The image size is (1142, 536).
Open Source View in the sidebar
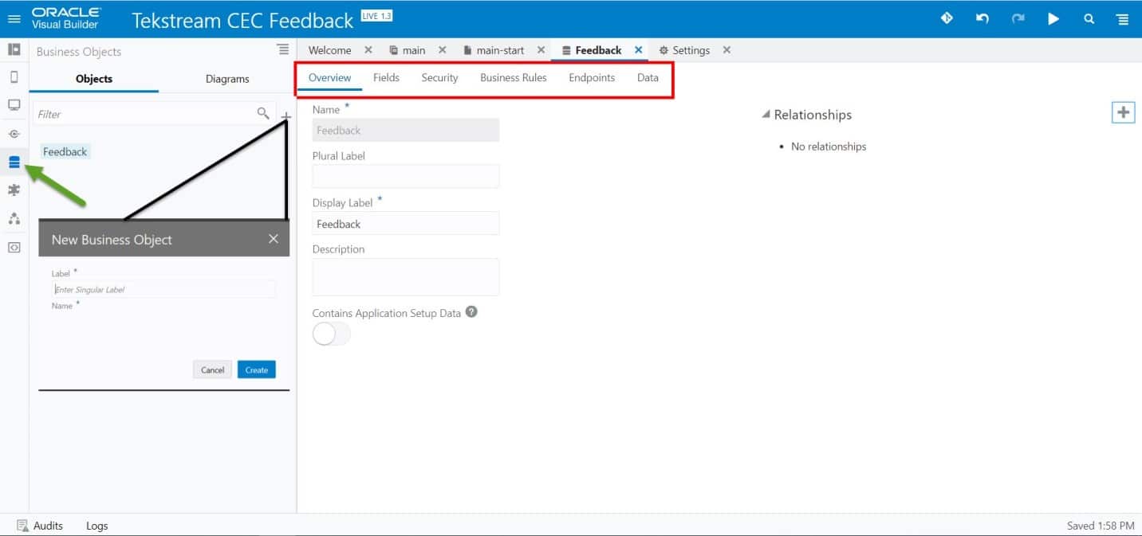tap(14, 247)
